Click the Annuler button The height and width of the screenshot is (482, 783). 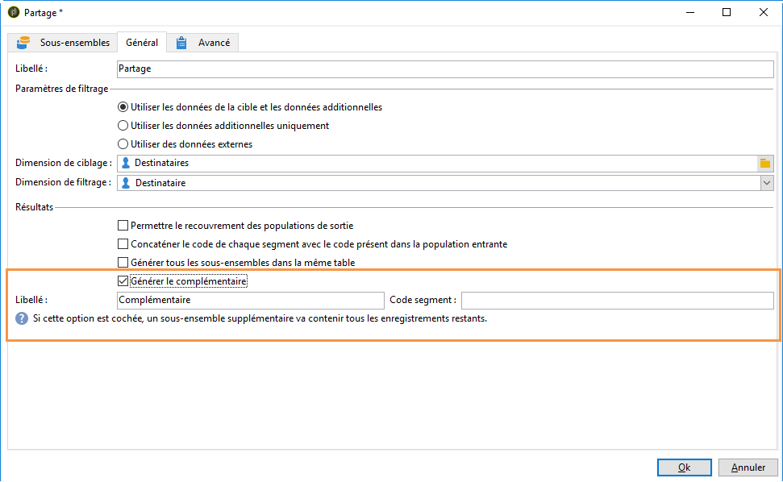point(748,467)
